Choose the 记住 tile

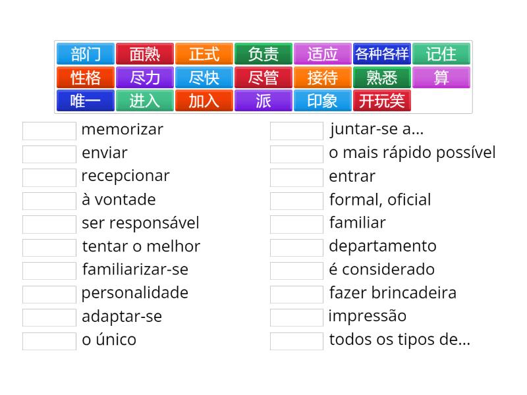[x=441, y=54]
